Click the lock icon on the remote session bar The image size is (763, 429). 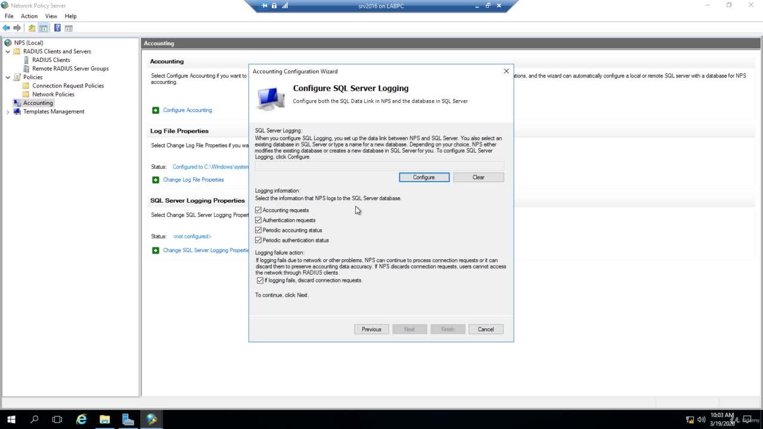click(x=274, y=5)
